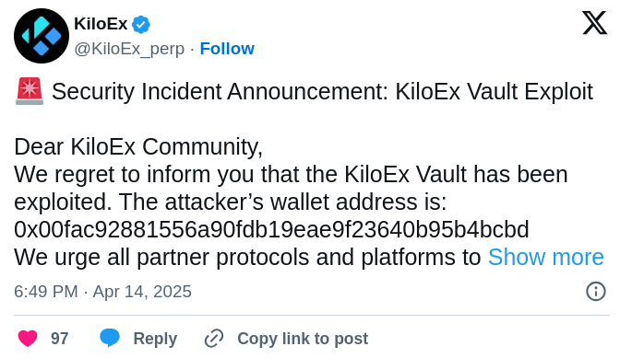Click the KiloEx display name
The image size is (620, 358).
101,24
